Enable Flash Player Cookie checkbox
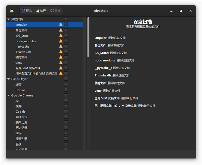Screen dimensions: 202x165 click(x=66, y=90)
